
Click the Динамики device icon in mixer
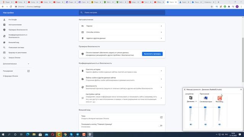[x=191, y=98]
